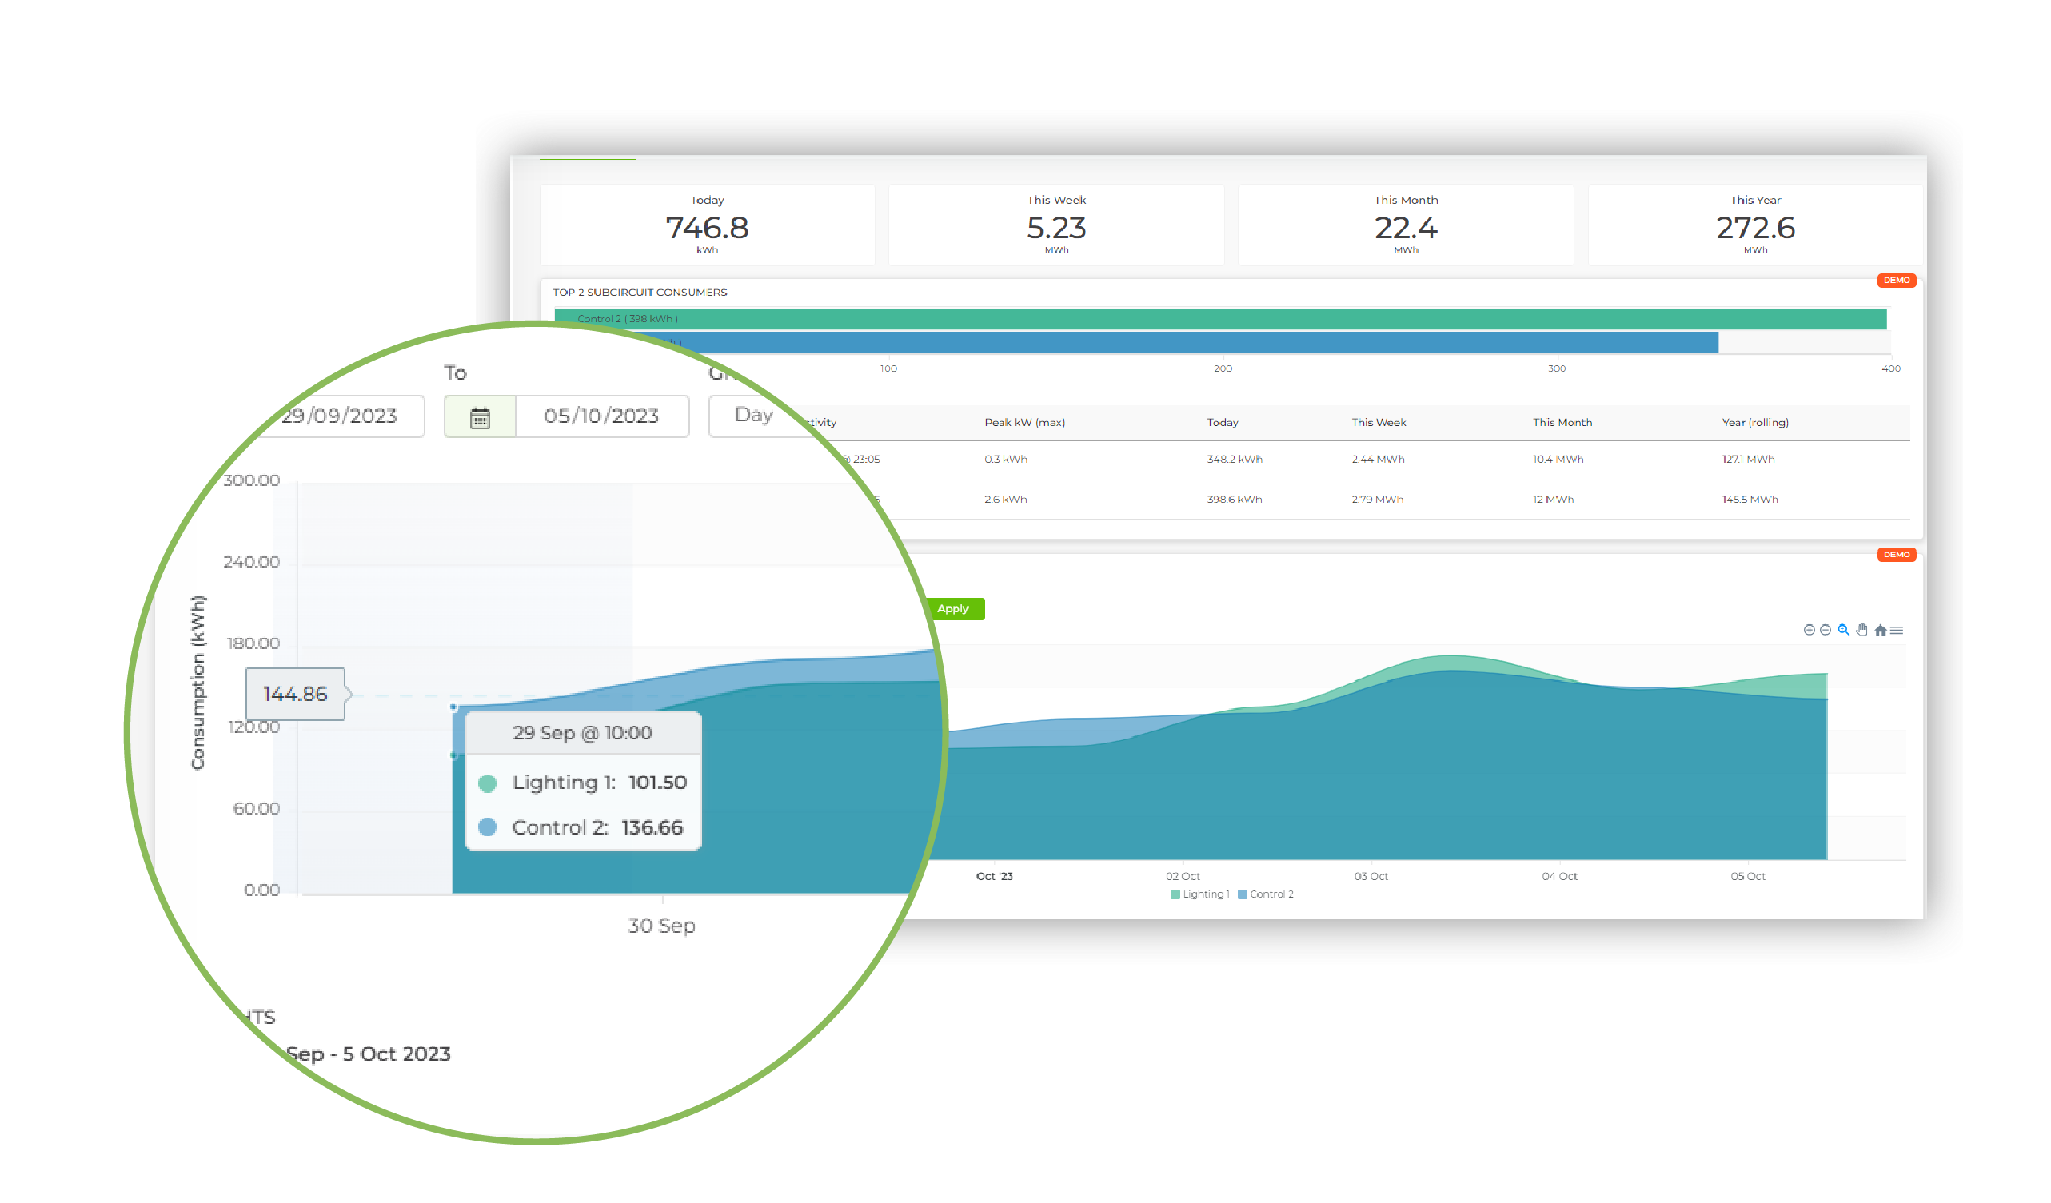Open the To date field 05/10/2023
This screenshot has height=1203, width=2051.
click(x=602, y=416)
